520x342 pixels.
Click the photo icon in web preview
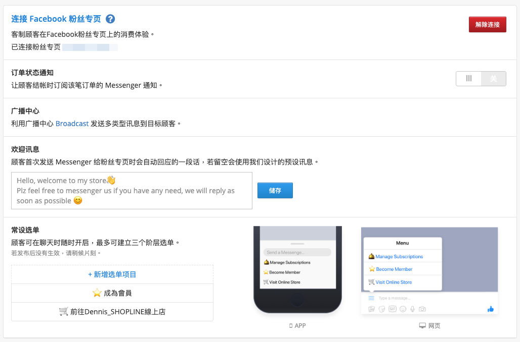[x=371, y=309]
